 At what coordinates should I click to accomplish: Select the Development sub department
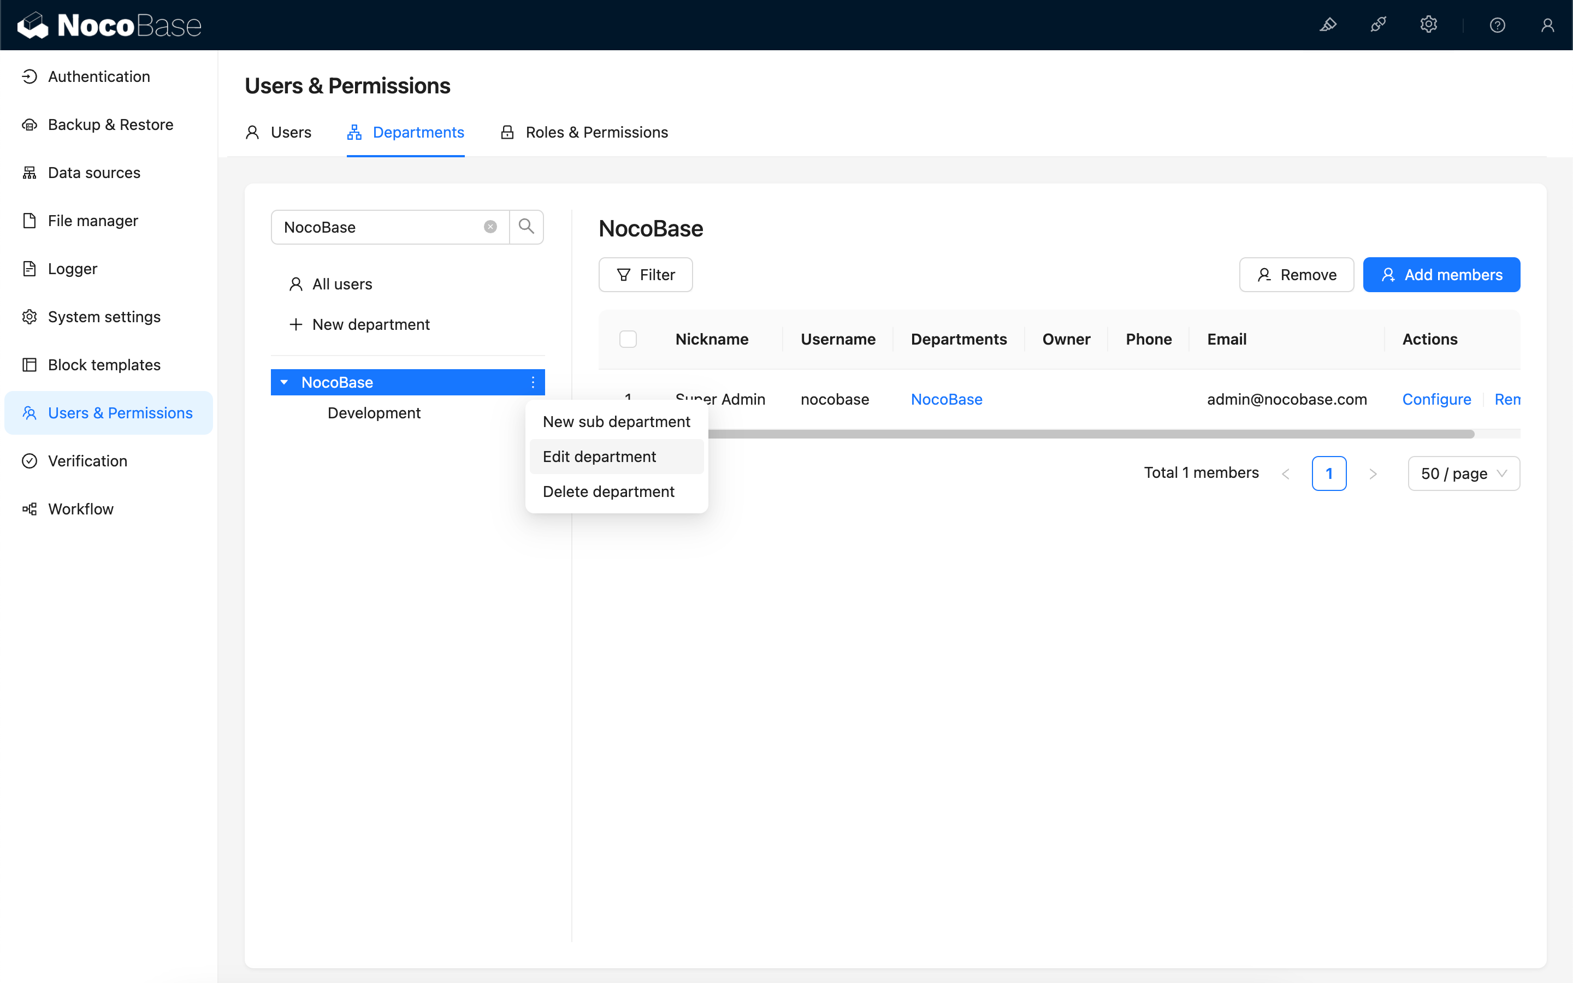click(374, 413)
